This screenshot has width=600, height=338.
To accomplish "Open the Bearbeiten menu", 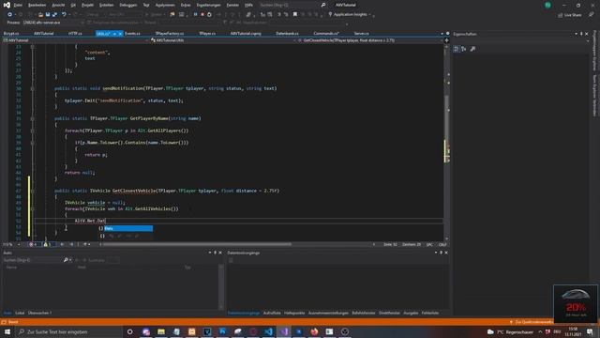I will pyautogui.click(x=37, y=5).
